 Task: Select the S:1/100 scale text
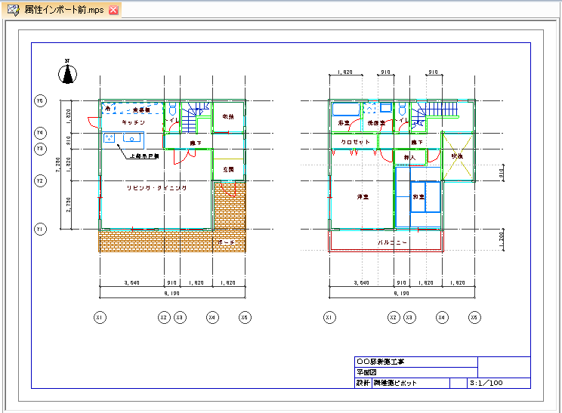486,383
